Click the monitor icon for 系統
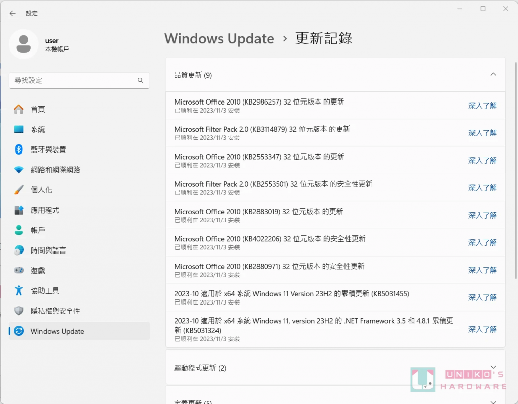The width and height of the screenshot is (518, 404). [19, 129]
